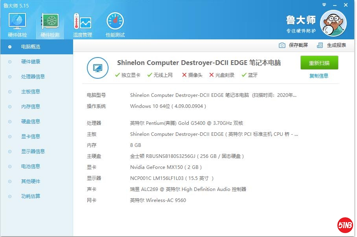This screenshot has height=237, width=357.
Task: Click the computer monitor overview icon
Action: [97, 68]
